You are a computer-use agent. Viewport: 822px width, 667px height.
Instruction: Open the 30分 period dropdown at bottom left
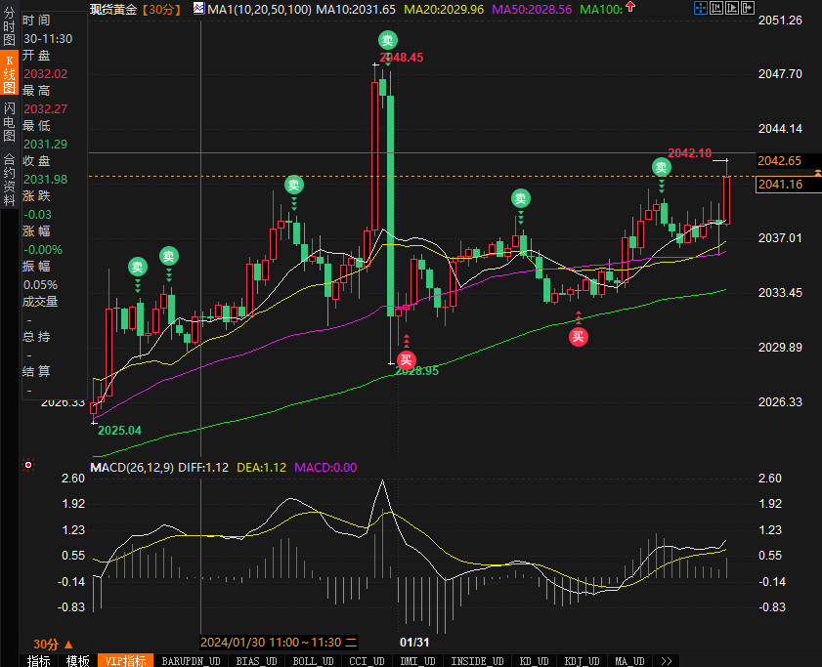coord(53,644)
